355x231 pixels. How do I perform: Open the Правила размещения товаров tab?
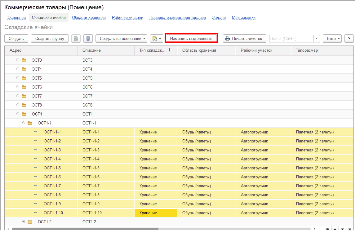point(177,18)
